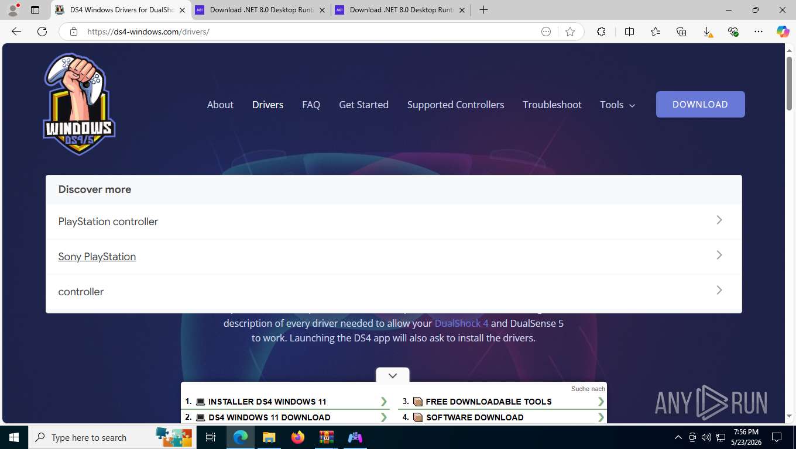Click scrollbar down arrow
The width and height of the screenshot is (796, 449).
click(789, 416)
